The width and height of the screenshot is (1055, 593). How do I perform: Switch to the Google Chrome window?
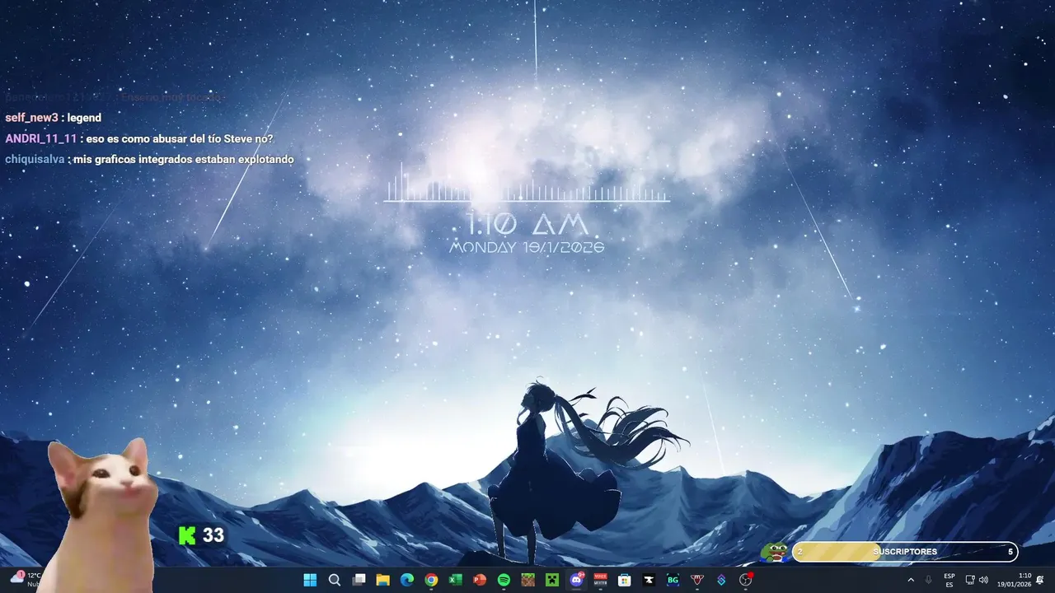(431, 580)
